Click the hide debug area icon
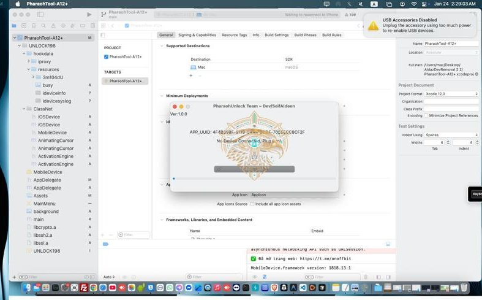482x300 pixels. pyautogui.click(x=388, y=244)
